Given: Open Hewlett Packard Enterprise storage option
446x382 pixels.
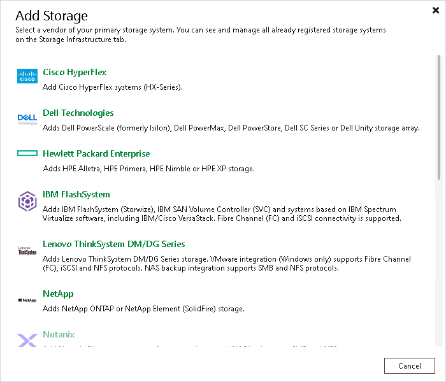Looking at the screenshot, I should tap(96, 153).
